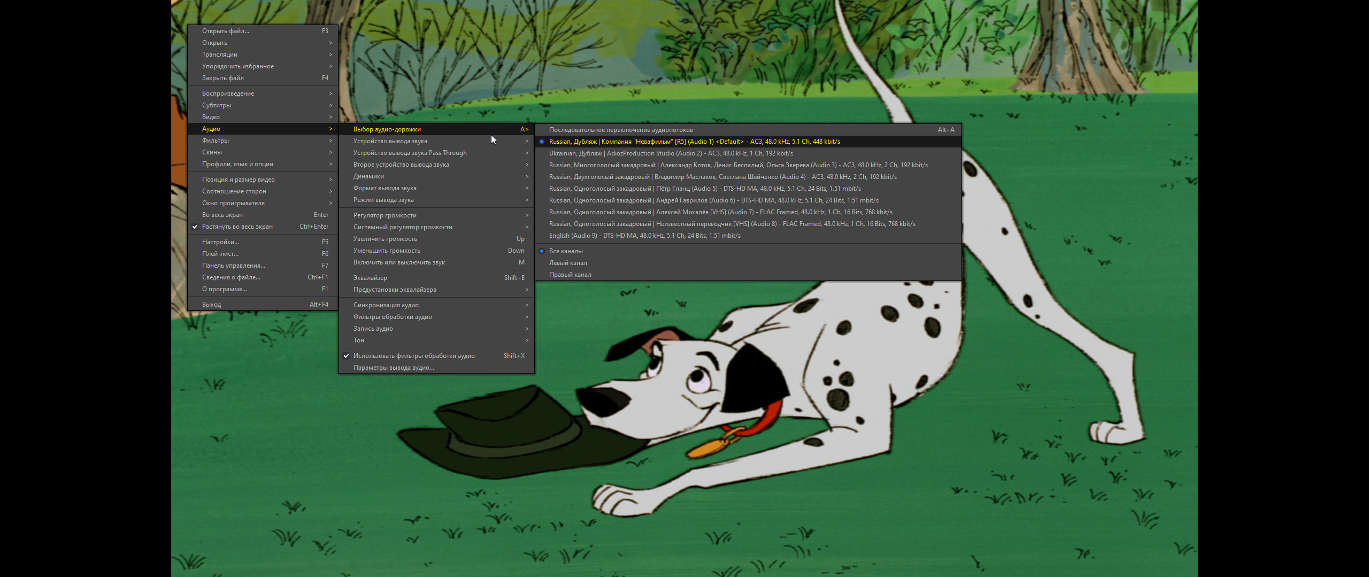Select Алексей Михалёв Audio 7 track
The height and width of the screenshot is (577, 1369).
click(748, 212)
